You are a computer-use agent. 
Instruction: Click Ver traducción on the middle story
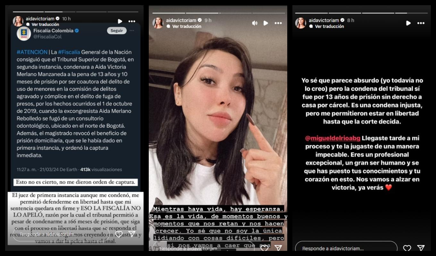187,26
